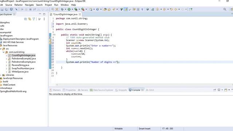This screenshot has width=233, height=131.
Task: Open the Search menu
Action: pos(39,5)
